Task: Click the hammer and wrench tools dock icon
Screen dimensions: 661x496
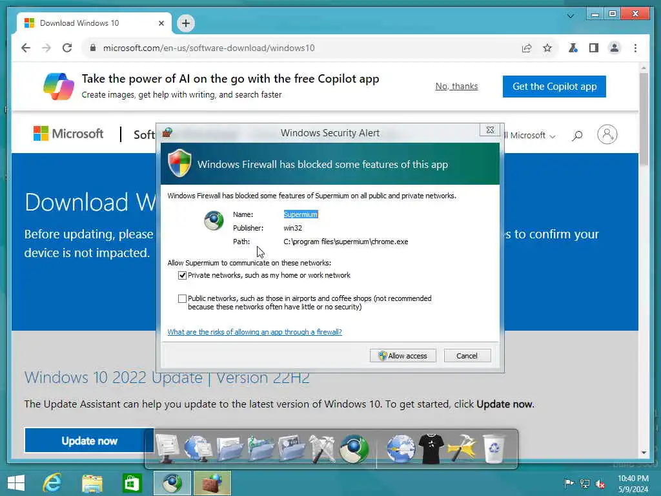Action: (x=322, y=449)
